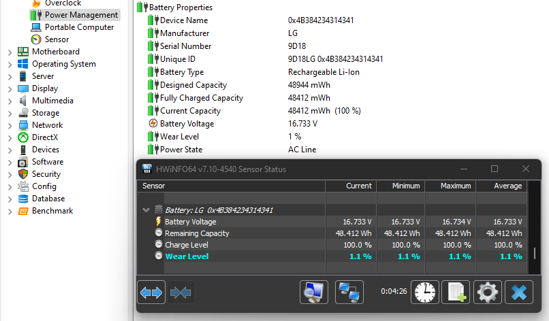The image size is (549, 321).
Task: Maximize the HWiNFO64 Sensor Status window
Action: pyautogui.click(x=495, y=169)
